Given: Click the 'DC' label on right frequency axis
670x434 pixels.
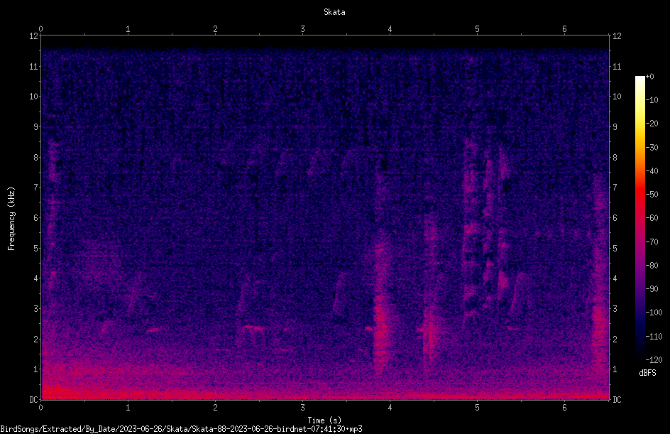Looking at the screenshot, I should 617,399.
